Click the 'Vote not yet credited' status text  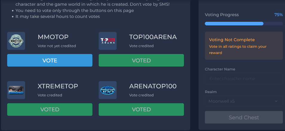click(x=57, y=46)
